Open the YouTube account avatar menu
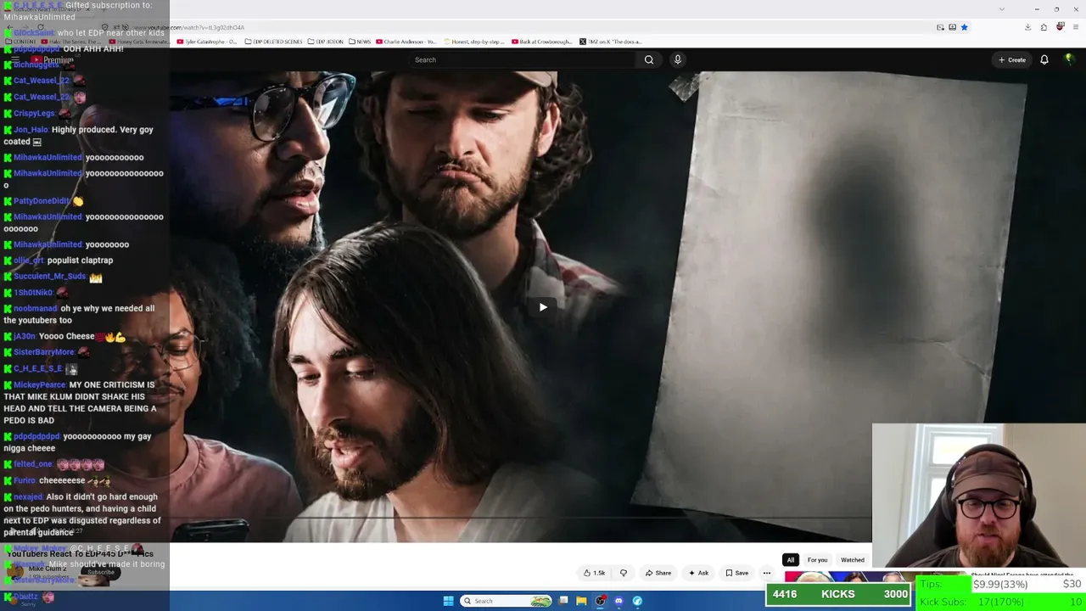 1069,59
